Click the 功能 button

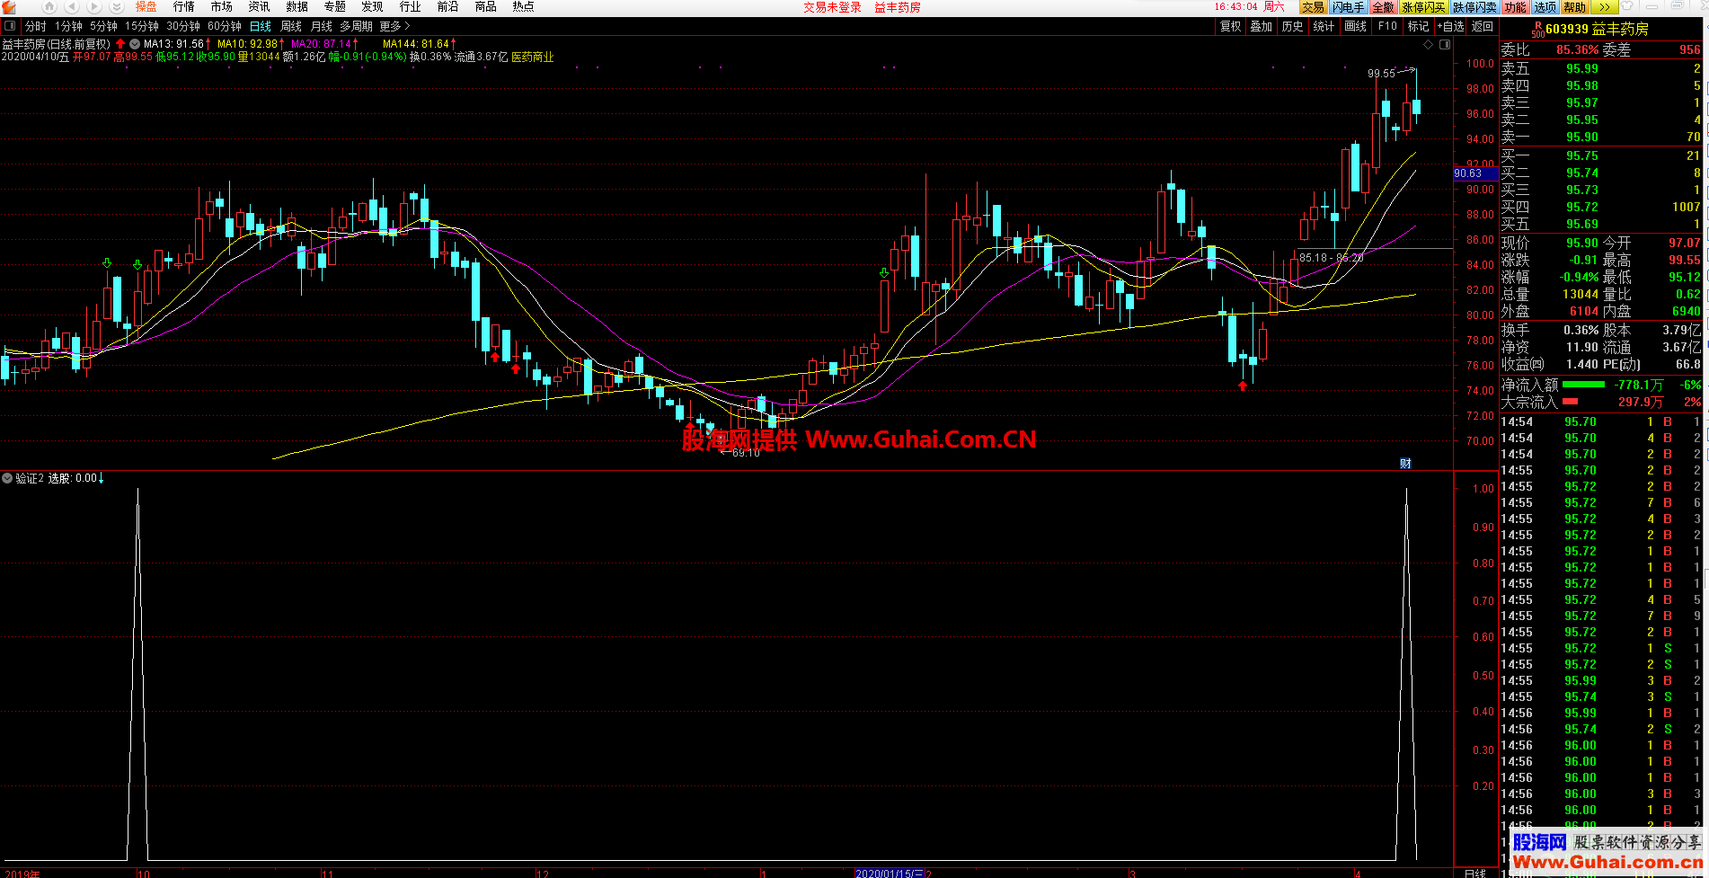pyautogui.click(x=1515, y=7)
